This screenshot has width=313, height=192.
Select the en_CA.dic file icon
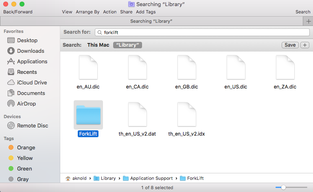coord(138,67)
